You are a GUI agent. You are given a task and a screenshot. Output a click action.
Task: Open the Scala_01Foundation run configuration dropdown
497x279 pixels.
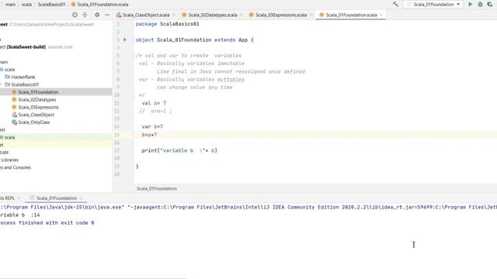[x=433, y=5]
